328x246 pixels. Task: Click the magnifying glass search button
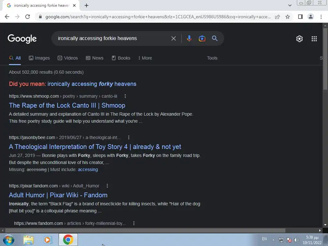(x=215, y=38)
